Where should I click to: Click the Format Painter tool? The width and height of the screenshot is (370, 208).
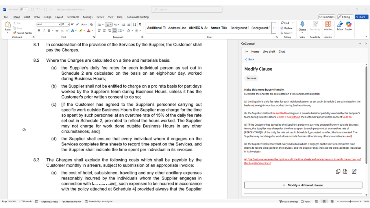point(23,33)
